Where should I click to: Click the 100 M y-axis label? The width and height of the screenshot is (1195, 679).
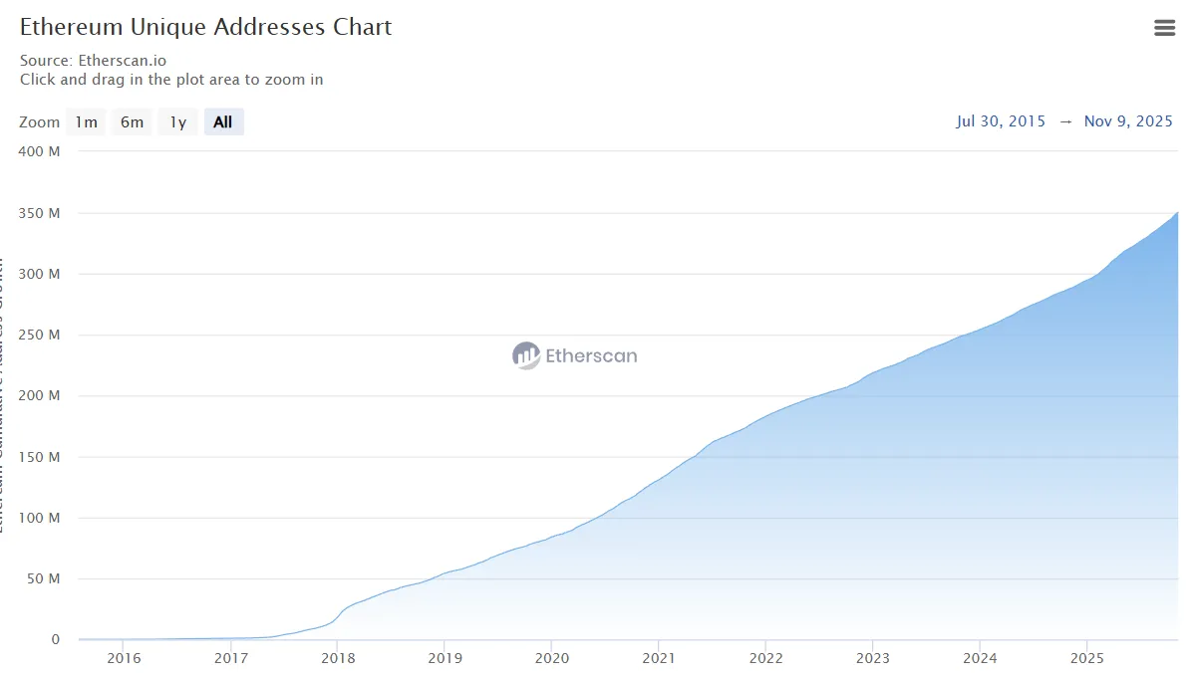(39, 518)
